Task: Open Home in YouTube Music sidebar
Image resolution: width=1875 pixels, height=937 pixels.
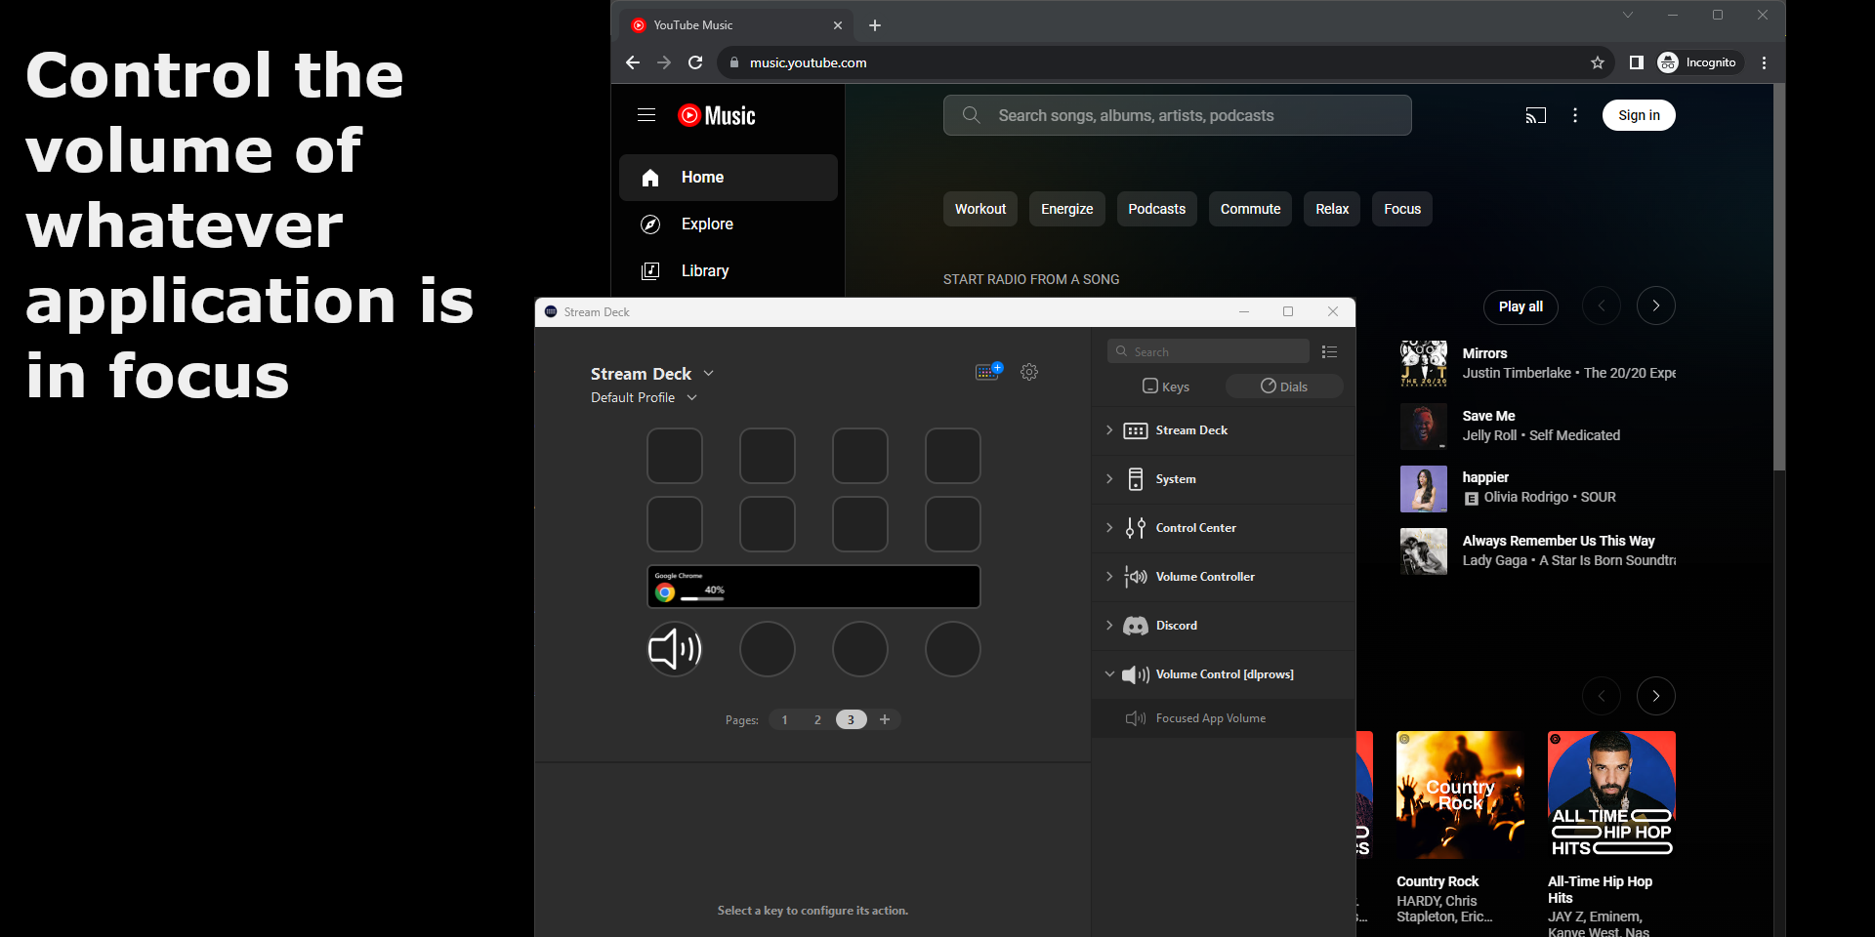Action: (729, 178)
